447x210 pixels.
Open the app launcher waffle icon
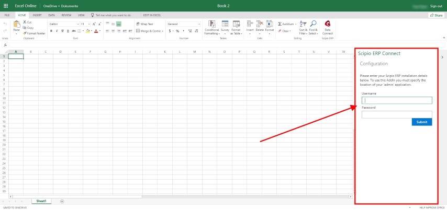coord(6,6)
